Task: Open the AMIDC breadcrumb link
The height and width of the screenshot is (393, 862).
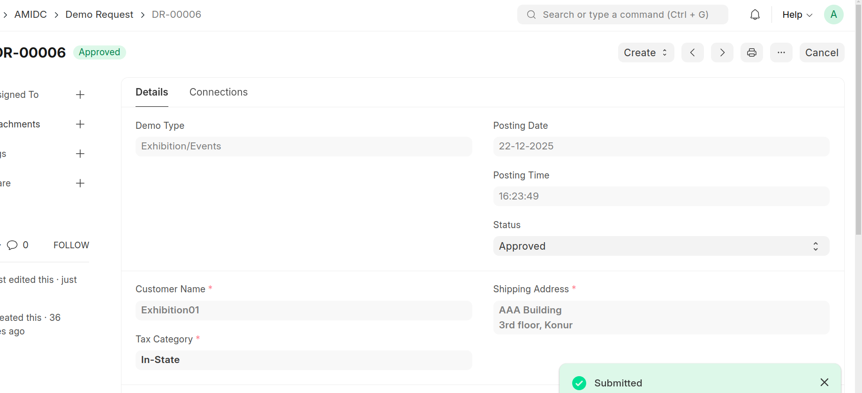Action: tap(30, 15)
